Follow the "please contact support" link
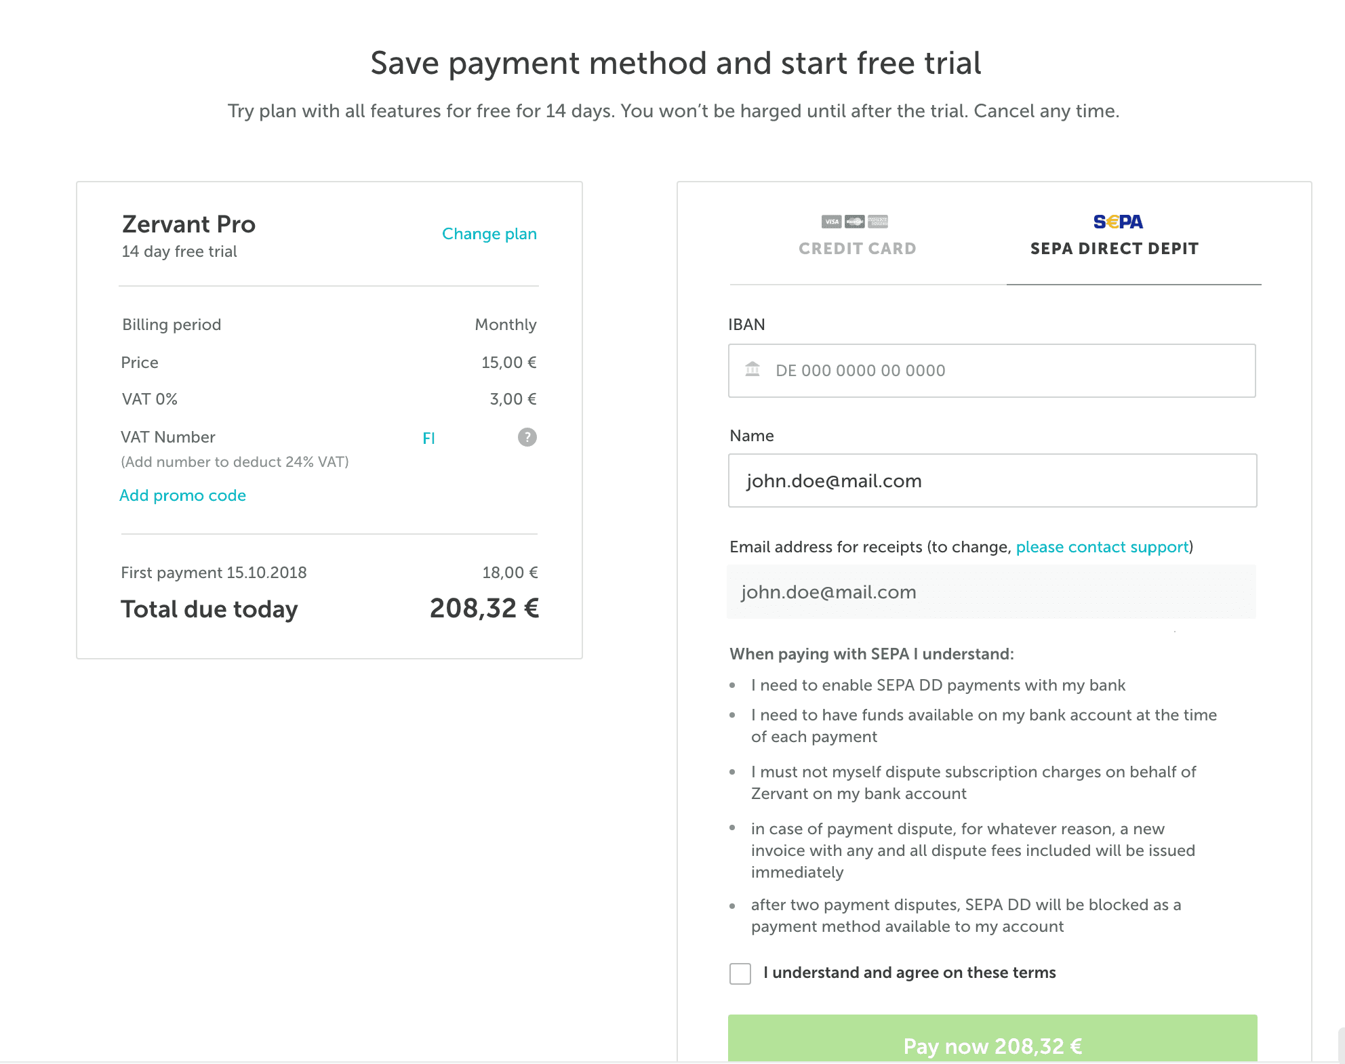Screen dimensions: 1345x1064 [1102, 547]
